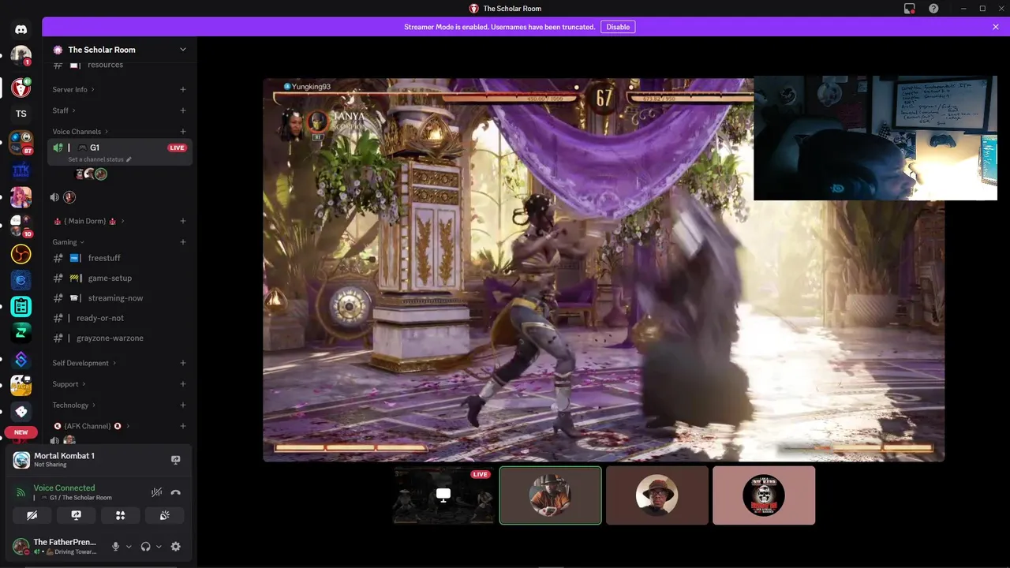Select the G1 voice channel
1010x568 pixels.
(119, 148)
